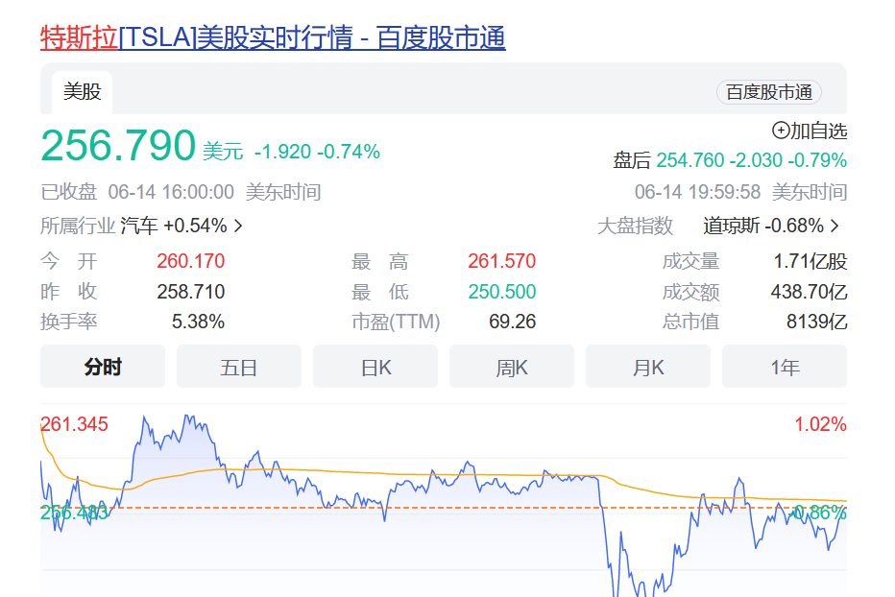Open the 特斯拉[TSLA]美股实时行情 title link

click(273, 38)
